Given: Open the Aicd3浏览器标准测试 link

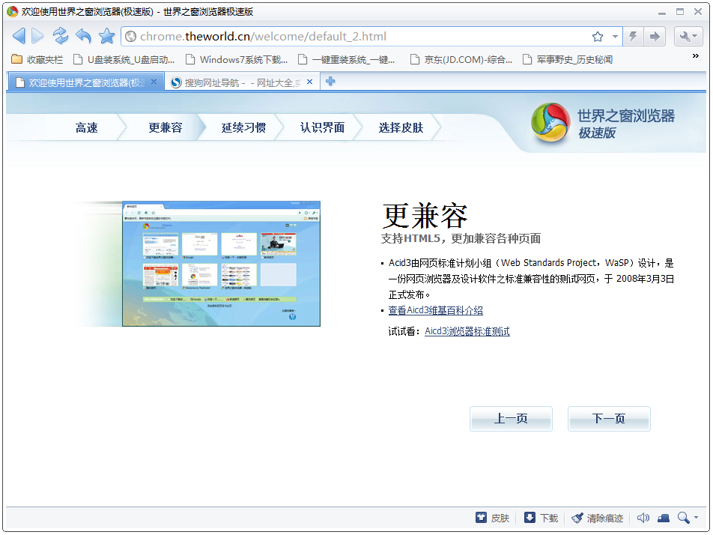Looking at the screenshot, I should coord(467,331).
